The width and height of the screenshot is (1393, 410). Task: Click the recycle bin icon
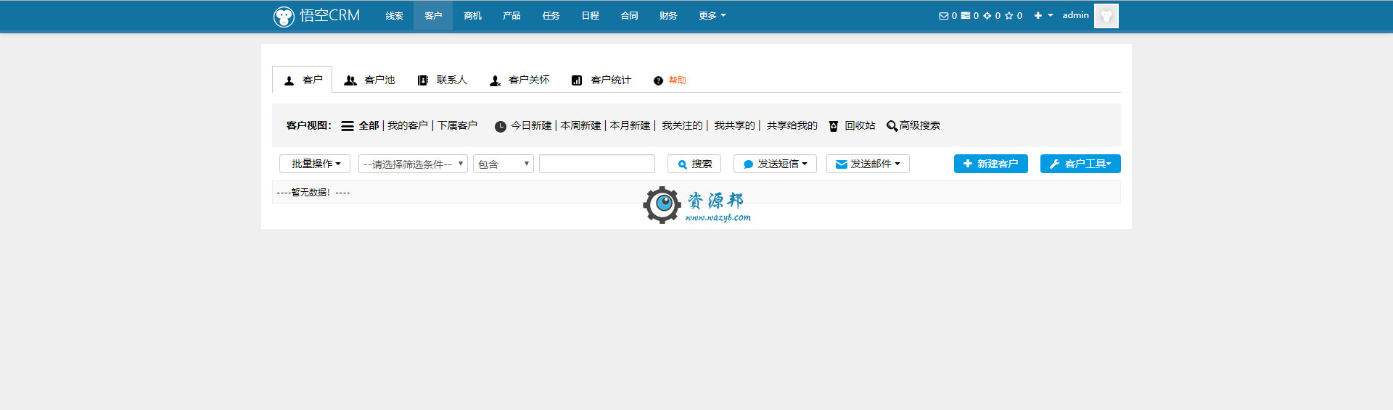tap(834, 126)
